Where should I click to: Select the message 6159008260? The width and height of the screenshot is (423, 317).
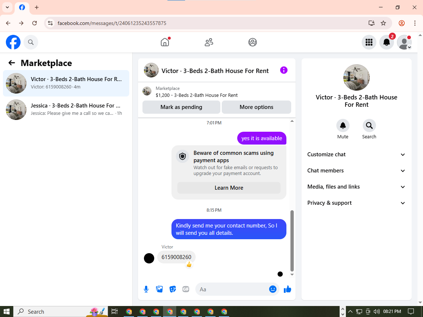[176, 257]
